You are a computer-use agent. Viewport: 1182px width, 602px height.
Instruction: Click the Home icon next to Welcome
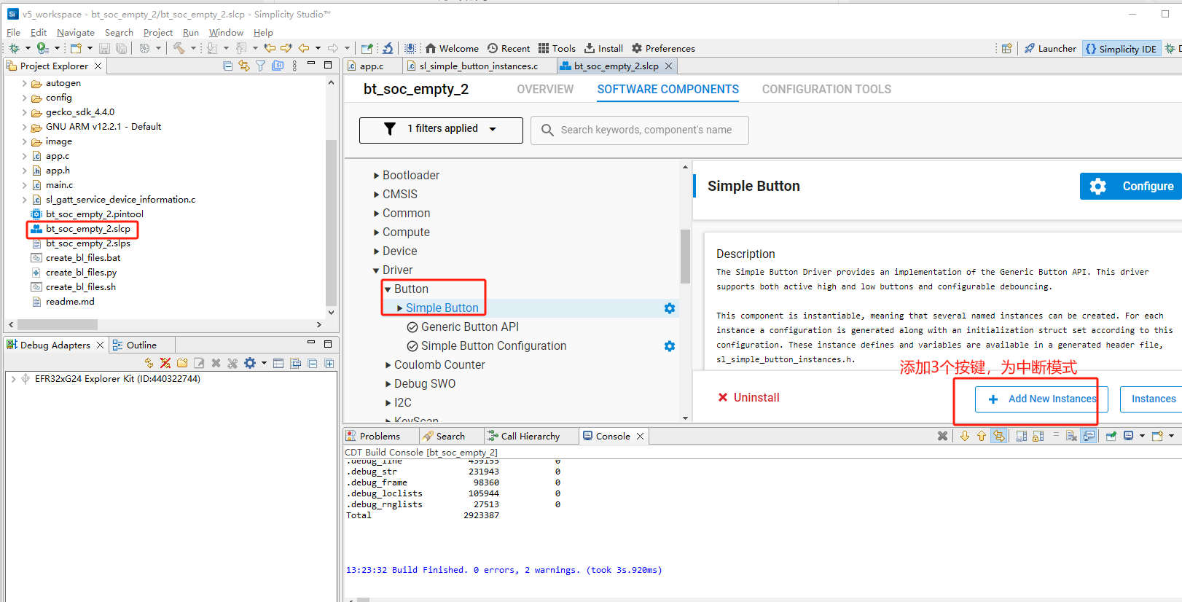431,48
